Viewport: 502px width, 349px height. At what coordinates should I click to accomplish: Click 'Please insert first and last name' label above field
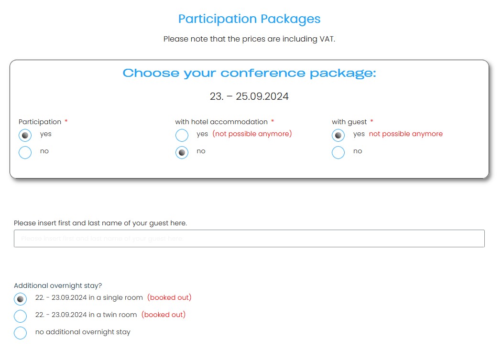[x=100, y=223]
